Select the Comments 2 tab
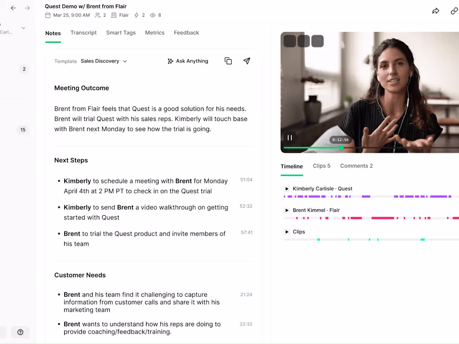The width and height of the screenshot is (459, 344). tap(356, 166)
